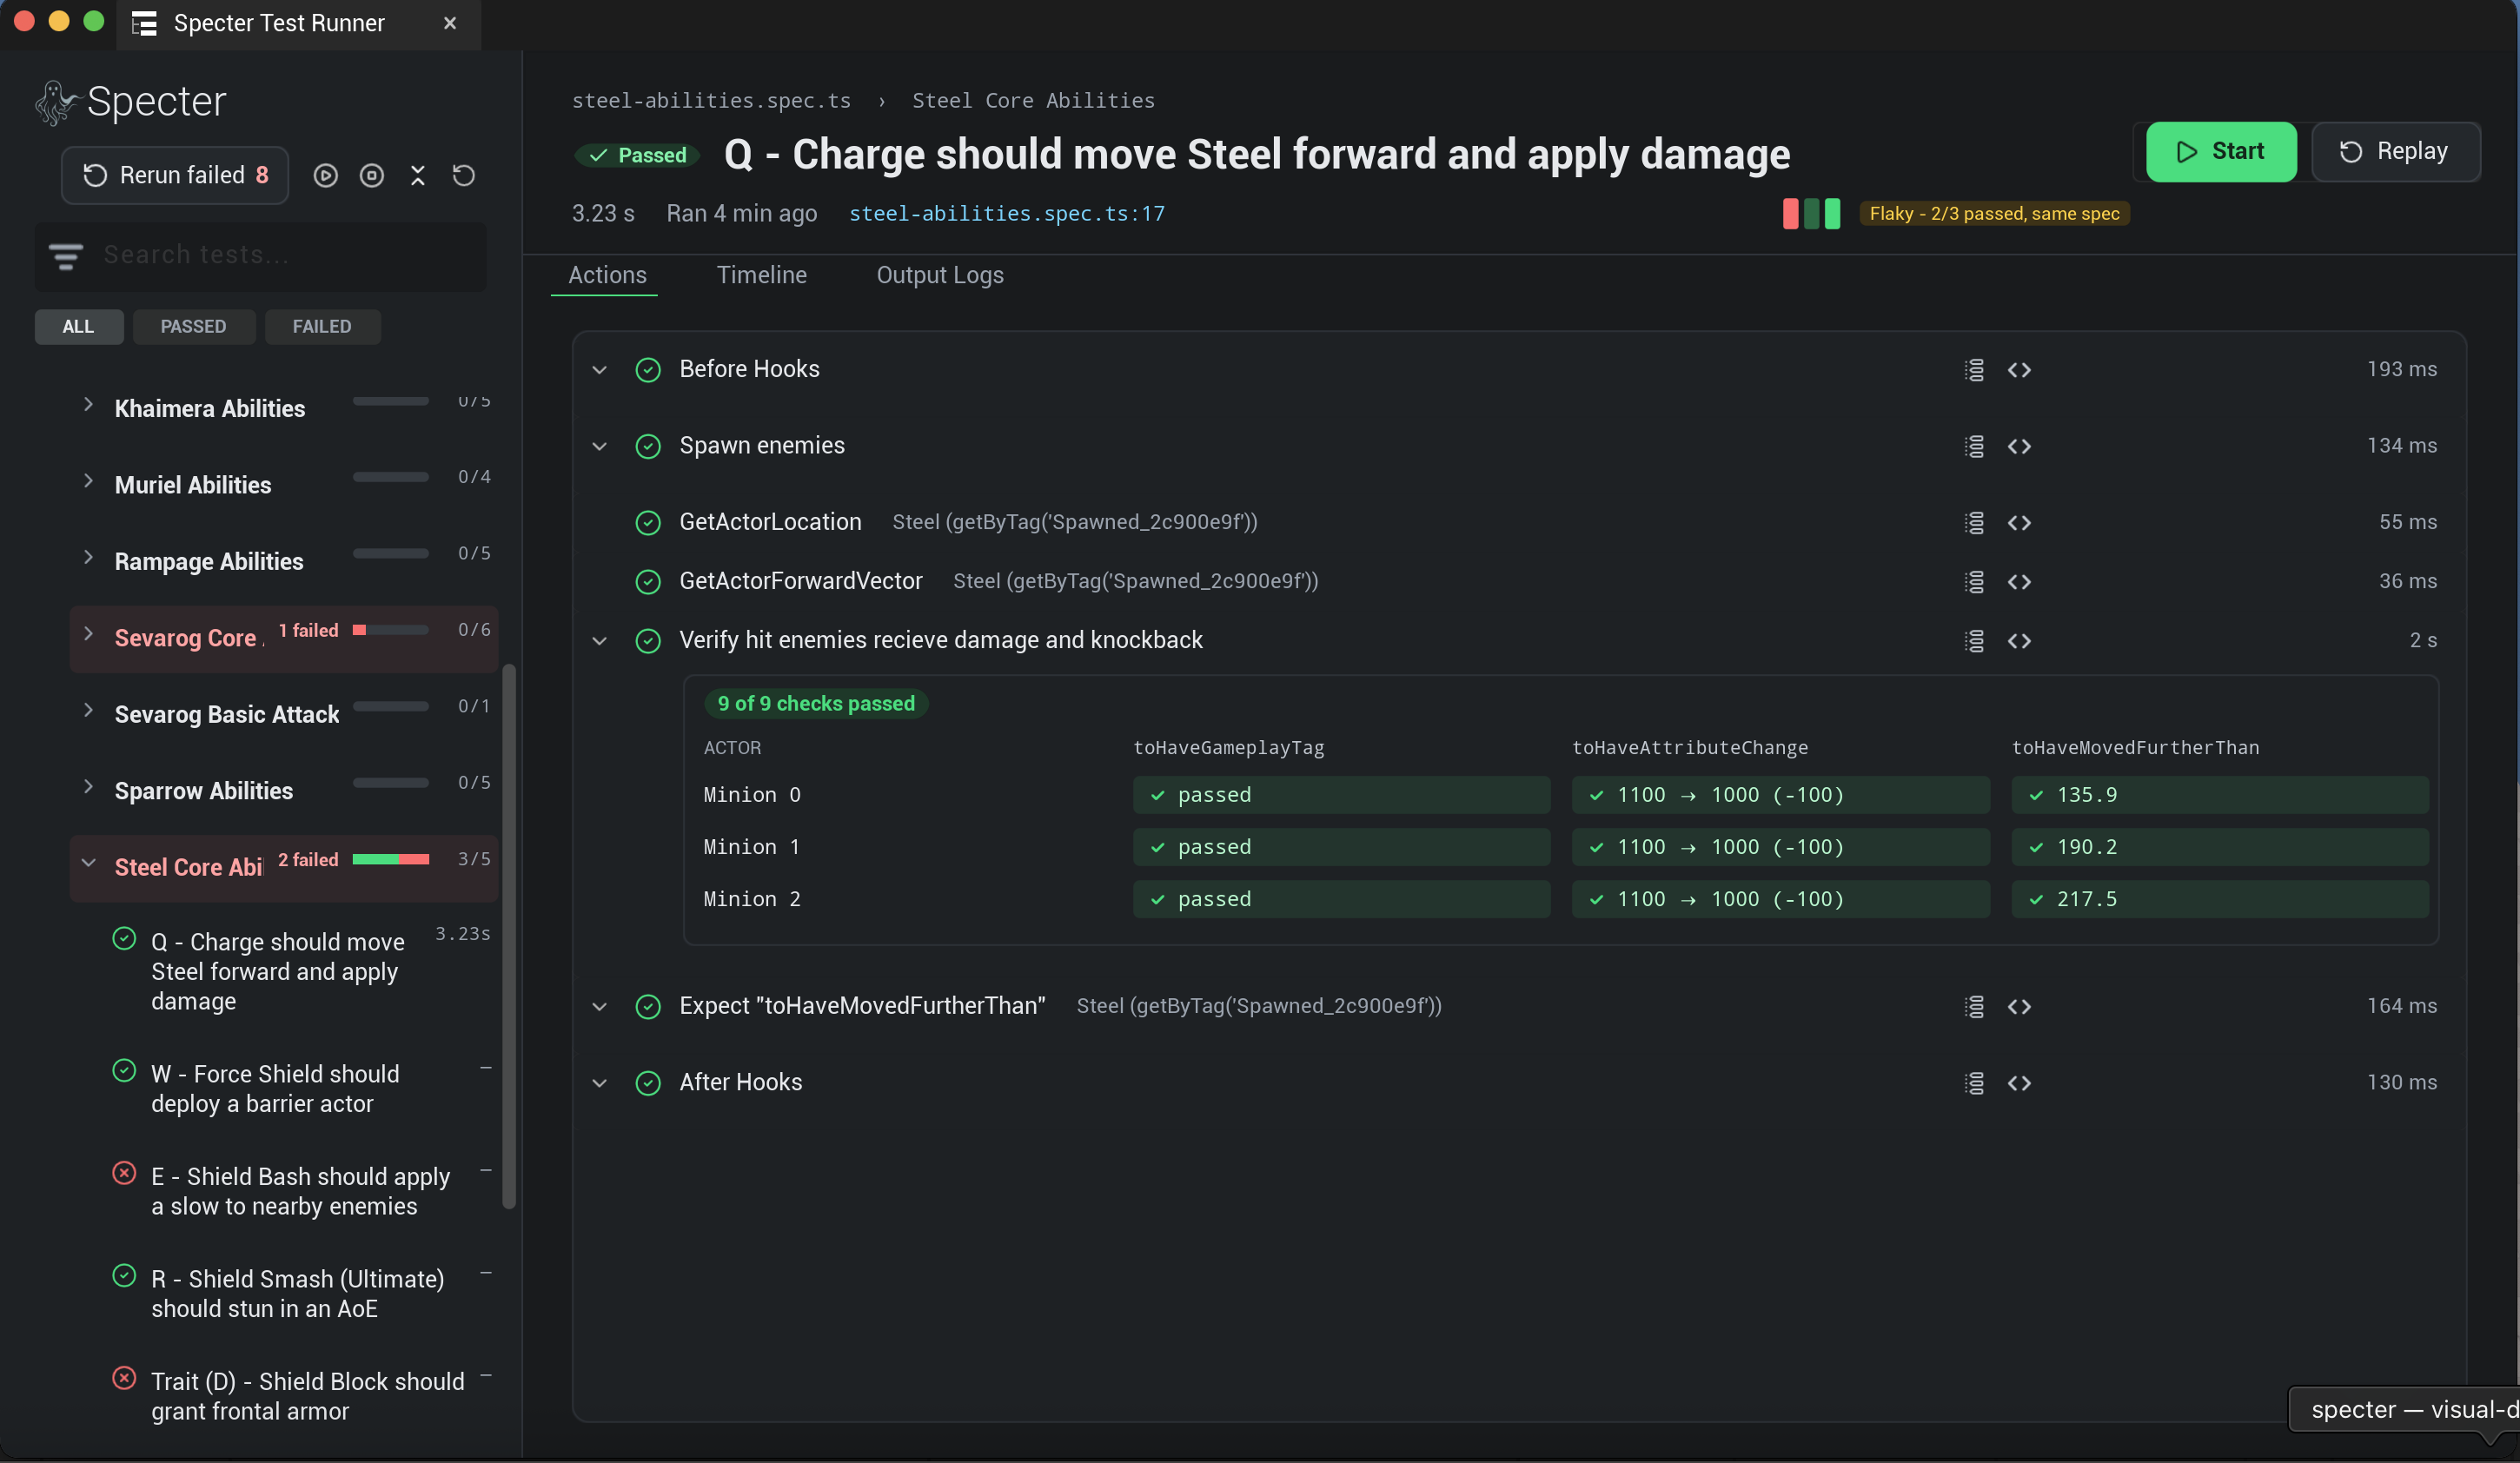Select the PASSED filter chip
This screenshot has height=1463, width=2520.
click(x=194, y=327)
